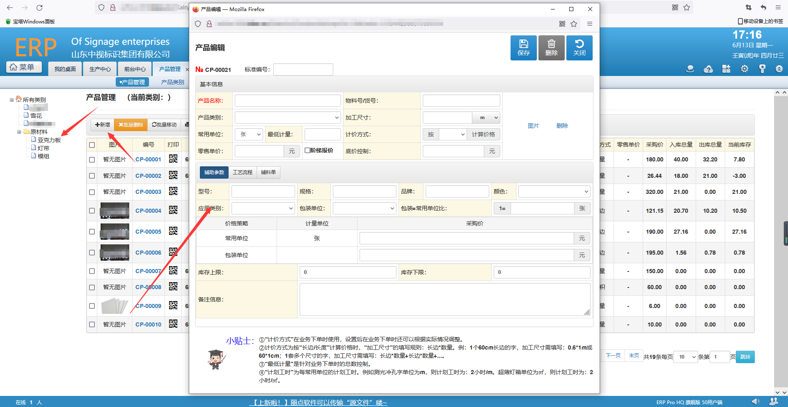Click the 跳转 page jump button
788x407 pixels.
pyautogui.click(x=745, y=357)
